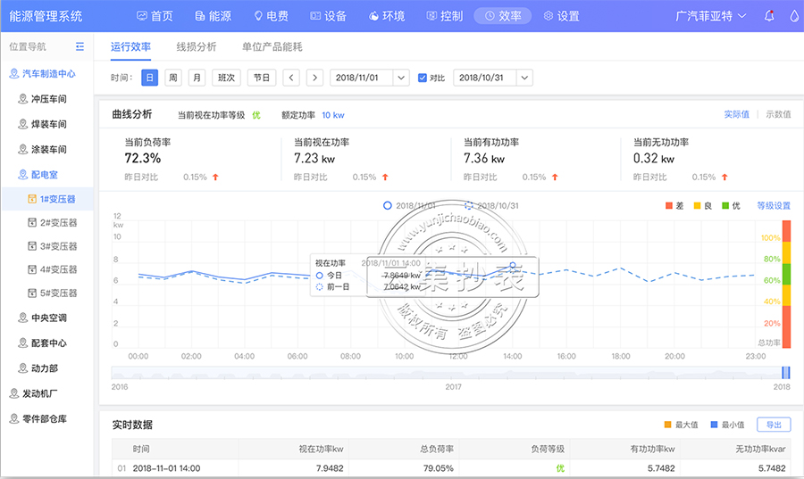Screen dimensions: 804x479
Task: Click the 导出 export button
Action: 773,425
